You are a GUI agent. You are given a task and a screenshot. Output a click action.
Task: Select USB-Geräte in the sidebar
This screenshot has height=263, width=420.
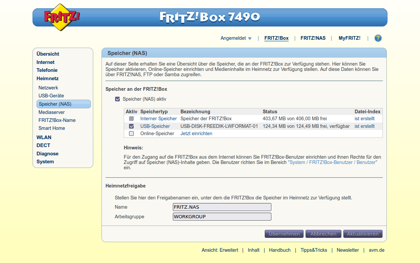pyautogui.click(x=51, y=96)
